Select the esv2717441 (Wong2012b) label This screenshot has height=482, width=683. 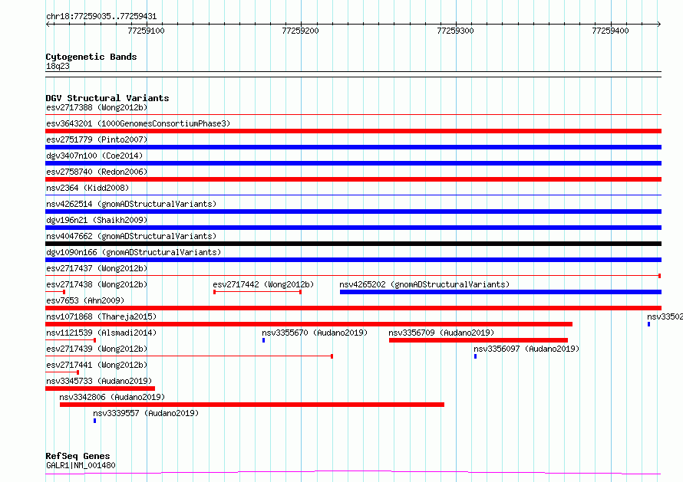[x=97, y=365]
